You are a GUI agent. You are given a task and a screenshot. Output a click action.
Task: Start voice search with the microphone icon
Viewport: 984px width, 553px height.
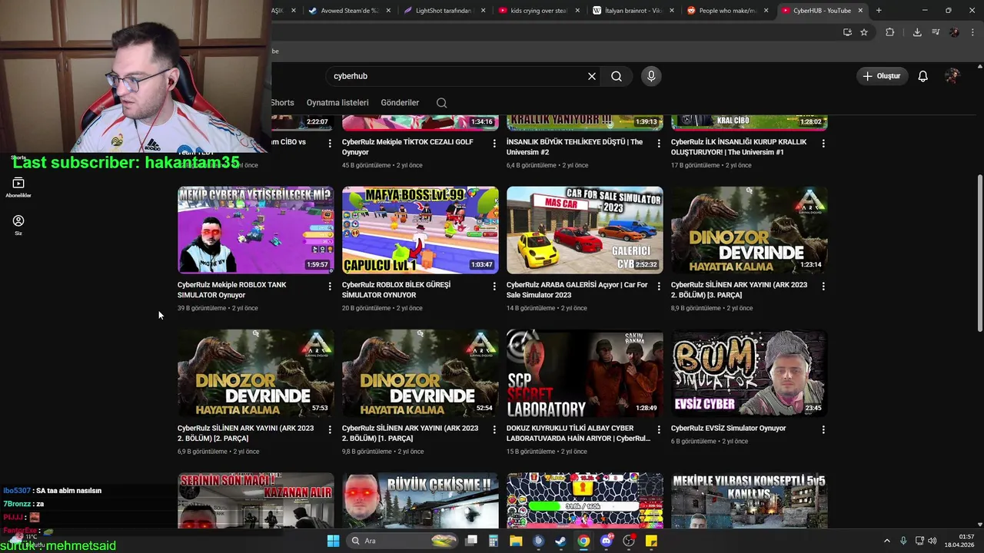[x=651, y=76]
